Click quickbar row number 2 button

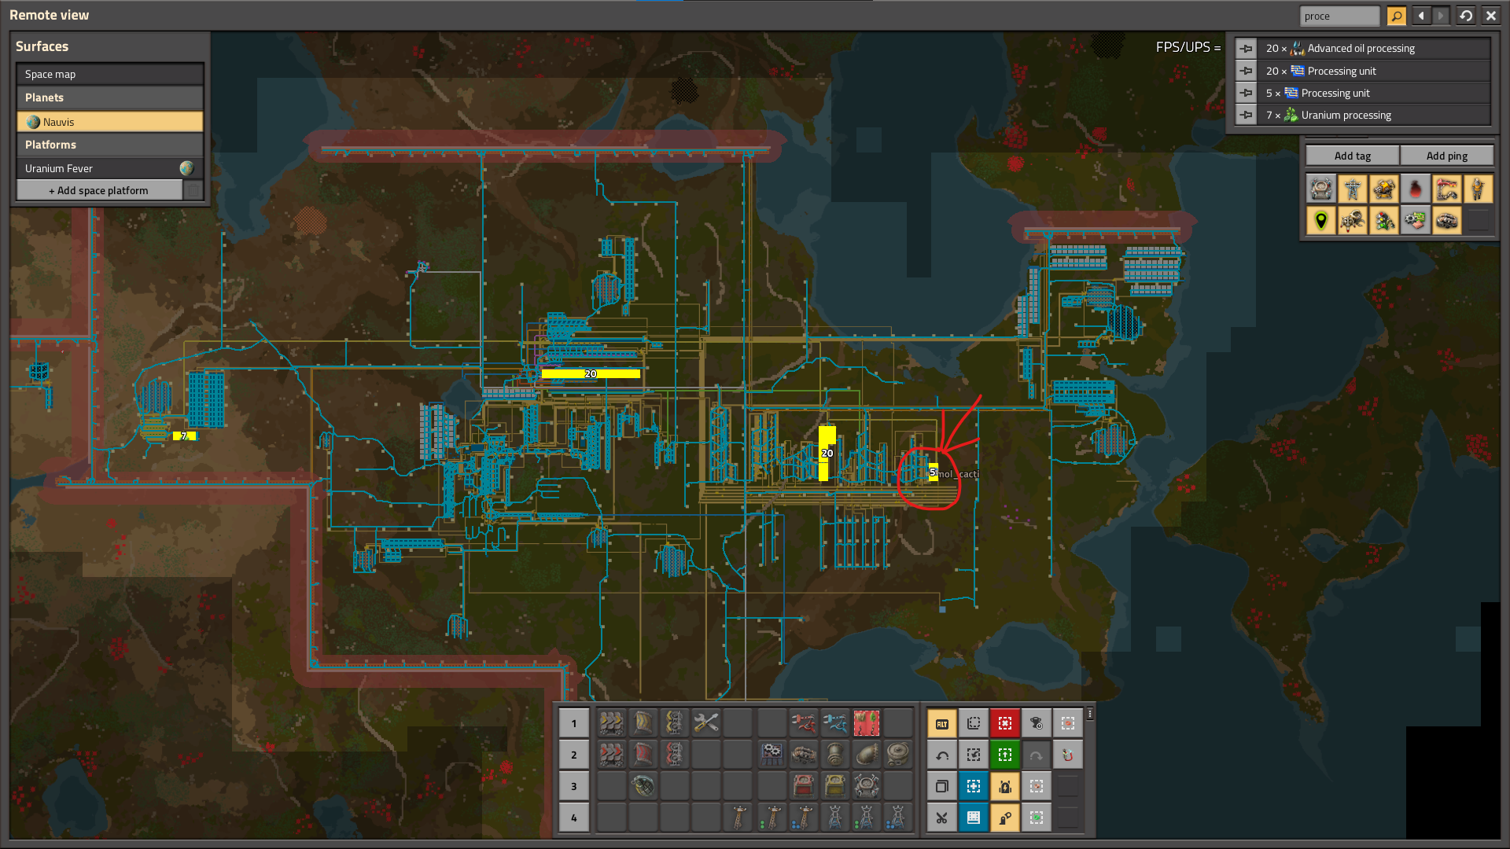point(574,755)
